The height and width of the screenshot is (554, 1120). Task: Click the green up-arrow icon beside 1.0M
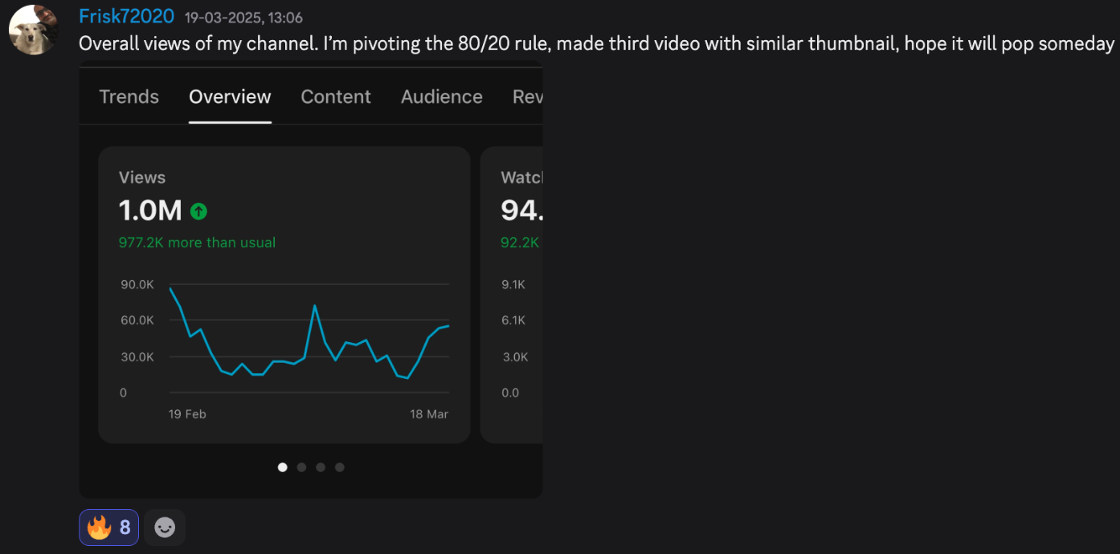198,211
